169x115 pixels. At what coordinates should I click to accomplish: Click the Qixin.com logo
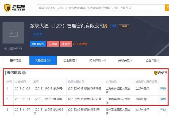tap(15, 7)
